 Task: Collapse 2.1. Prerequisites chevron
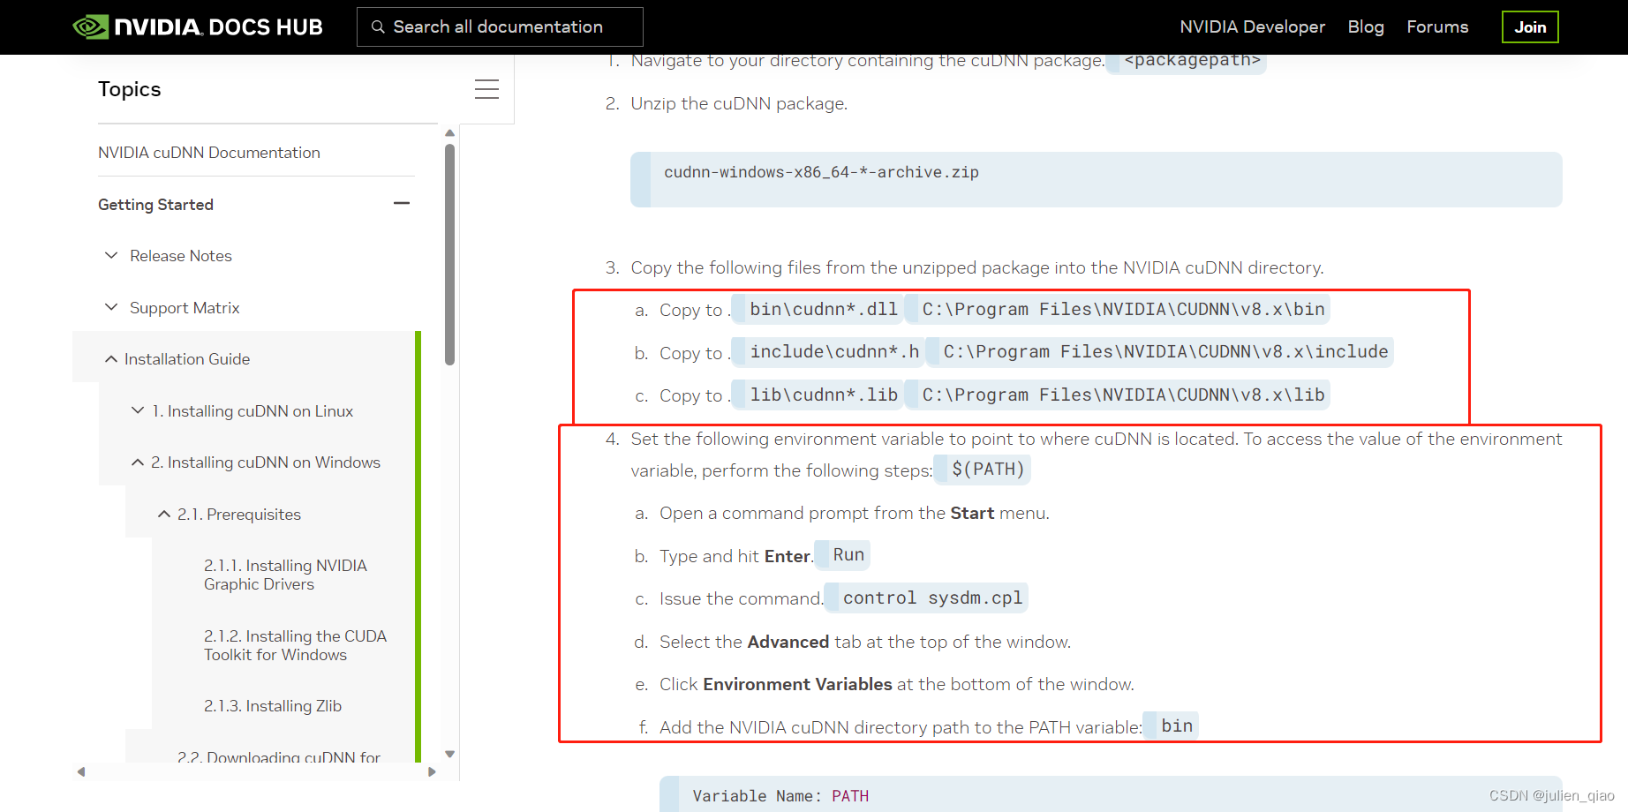164,514
